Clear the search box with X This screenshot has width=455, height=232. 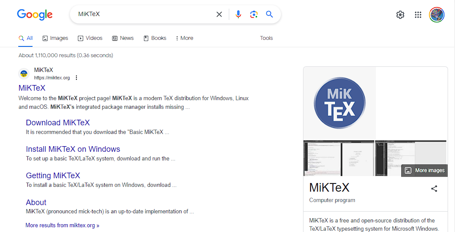[x=219, y=14]
